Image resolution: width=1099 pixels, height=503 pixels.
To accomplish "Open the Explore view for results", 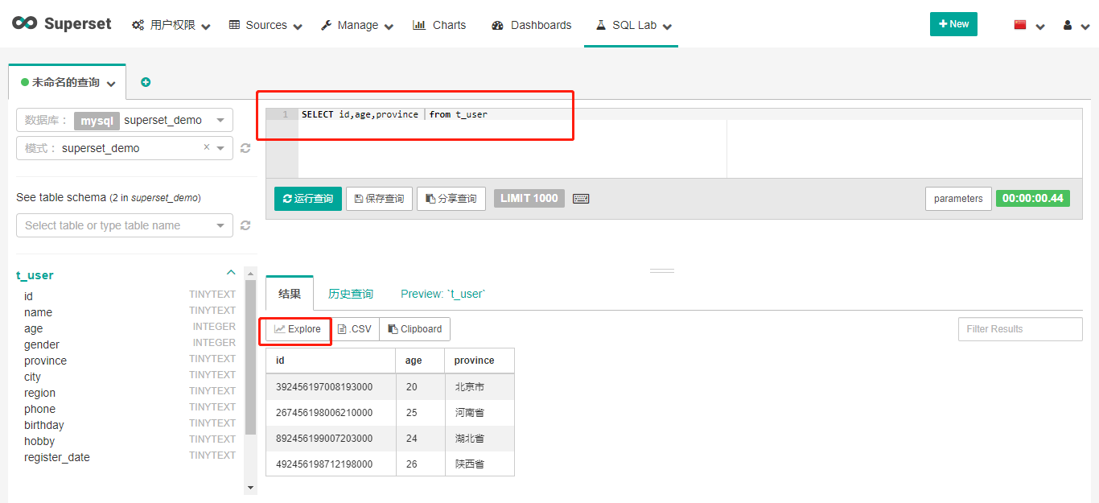I will coord(295,328).
